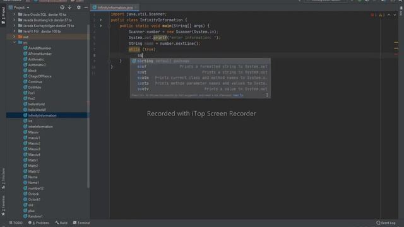Expand the Java Oracle SQL folder
Viewport: 404px width, 227px height.
(14, 15)
